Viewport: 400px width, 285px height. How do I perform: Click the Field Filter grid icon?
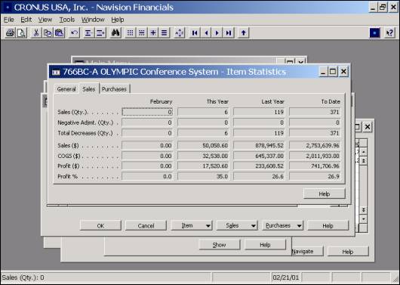click(x=130, y=33)
